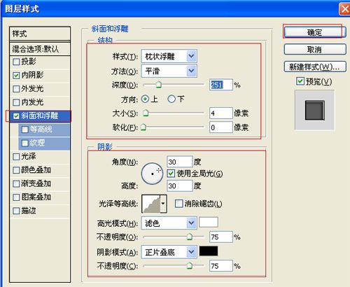
Task: Disable the 内阴影 checkbox
Action: click(x=16, y=76)
